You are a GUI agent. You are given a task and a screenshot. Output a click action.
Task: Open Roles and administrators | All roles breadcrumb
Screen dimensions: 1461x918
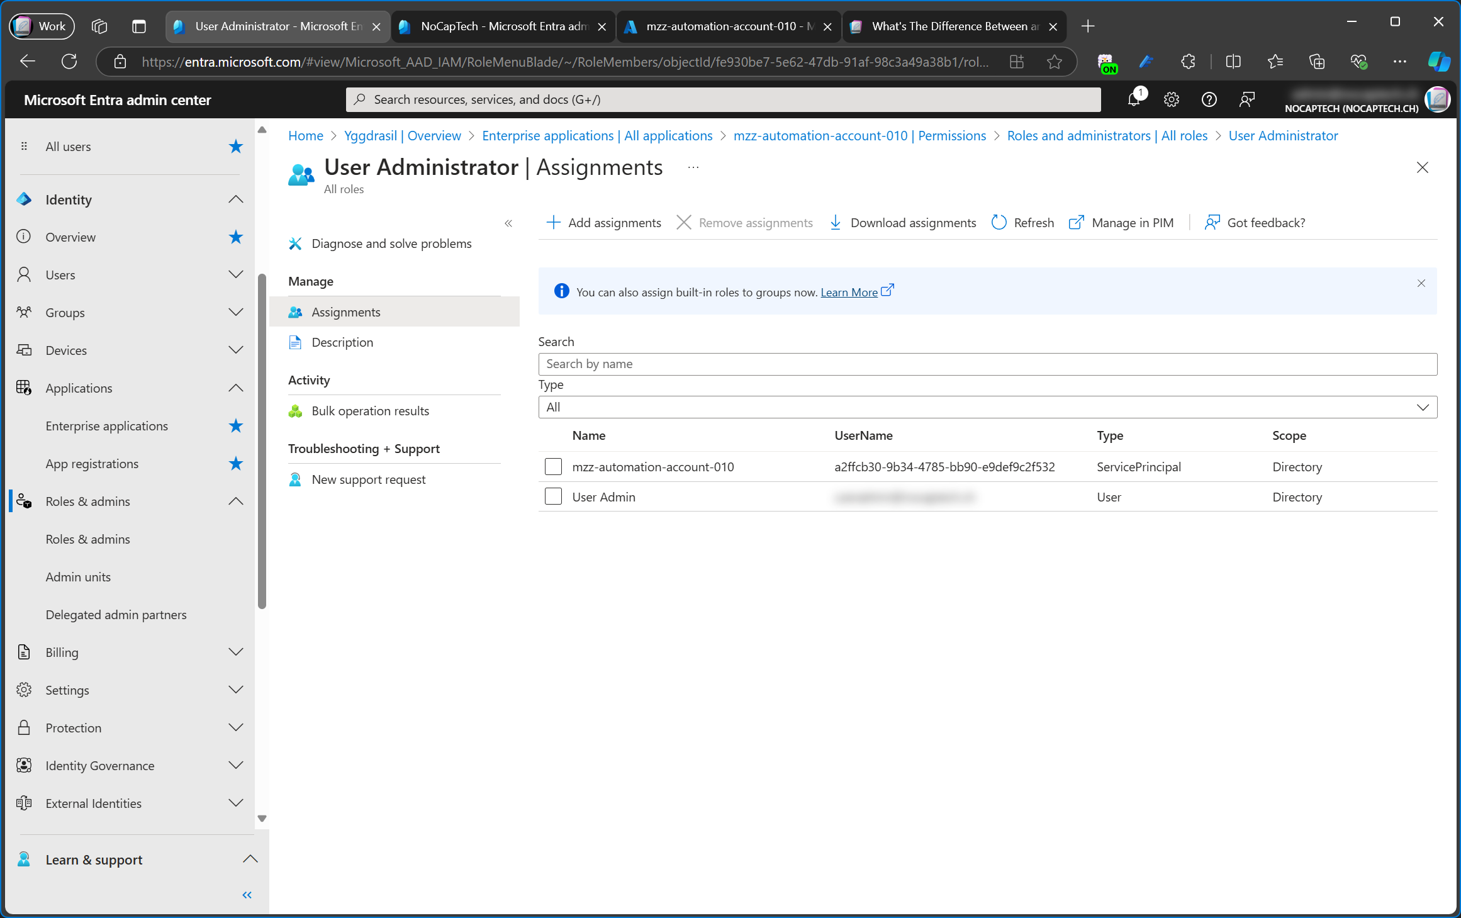coord(1107,136)
